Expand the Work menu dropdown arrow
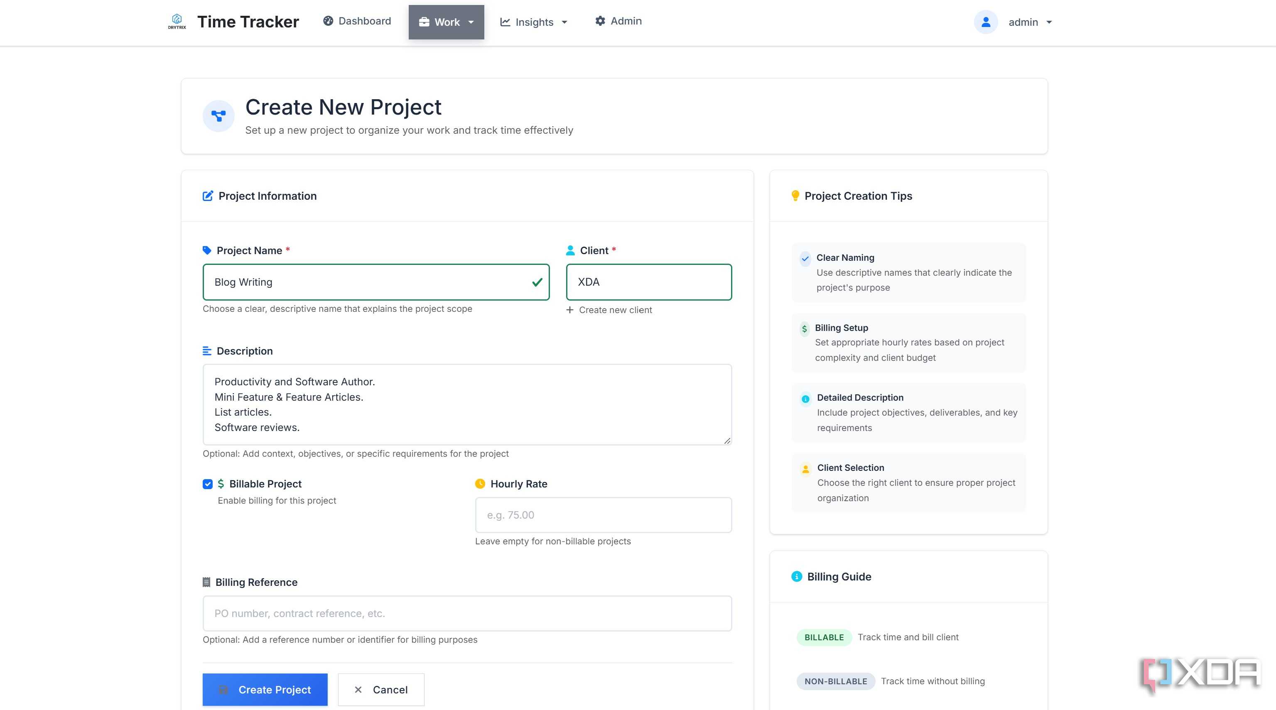 pyautogui.click(x=471, y=22)
